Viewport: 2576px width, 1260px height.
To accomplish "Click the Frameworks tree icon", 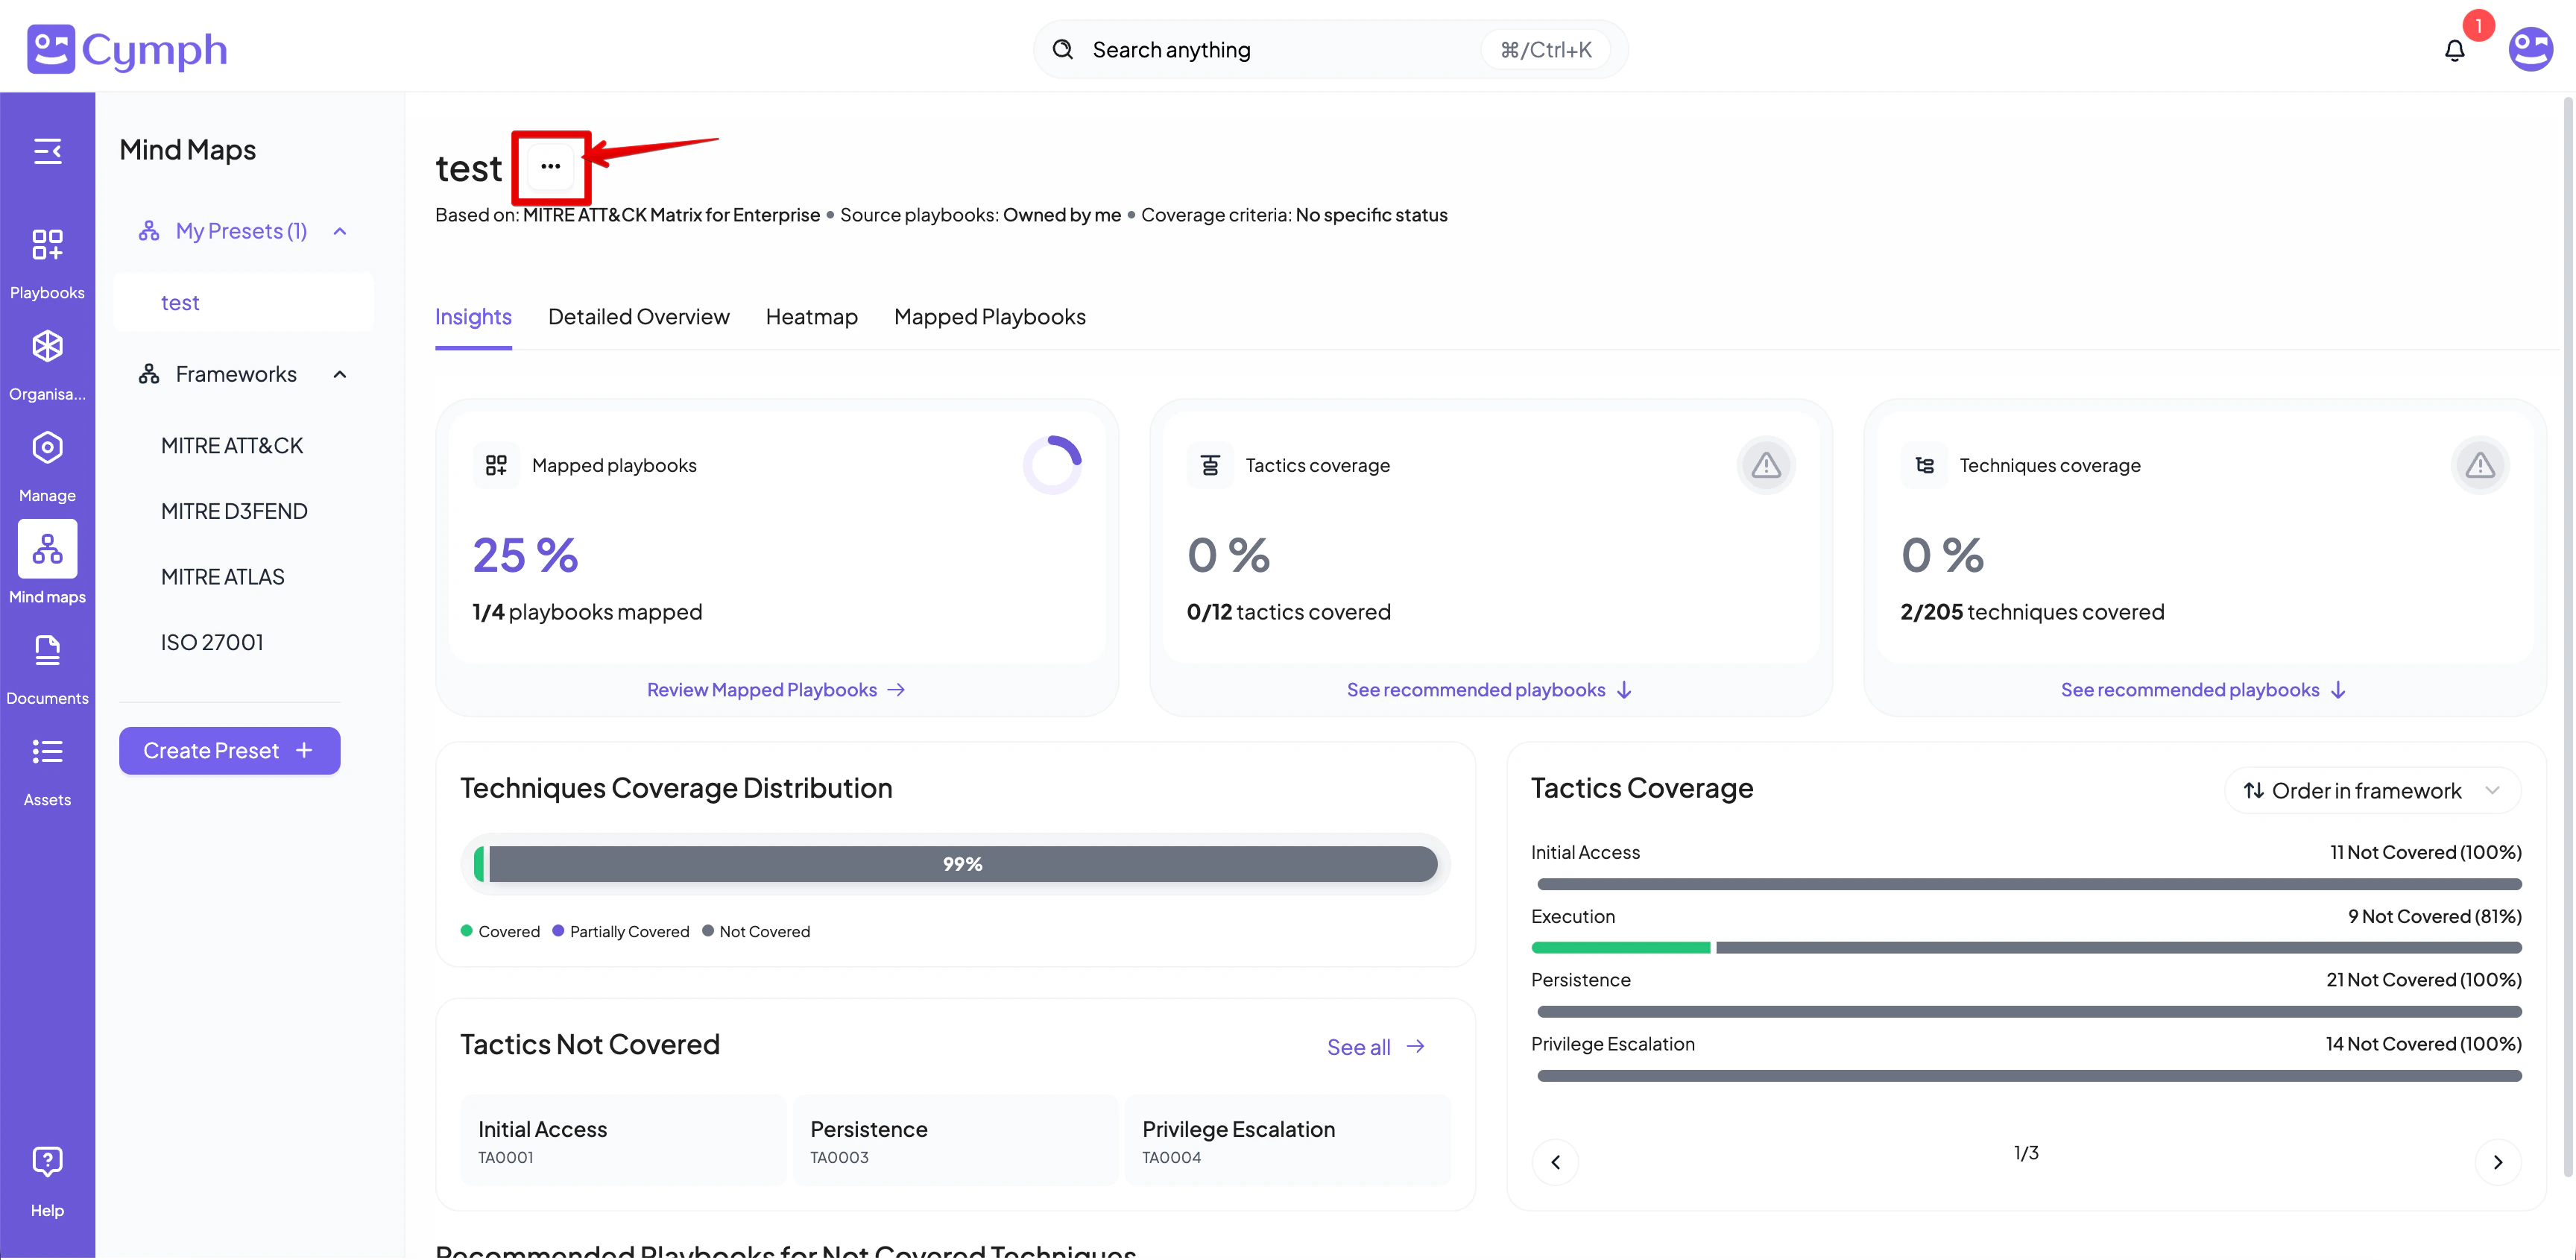I will tap(149, 374).
